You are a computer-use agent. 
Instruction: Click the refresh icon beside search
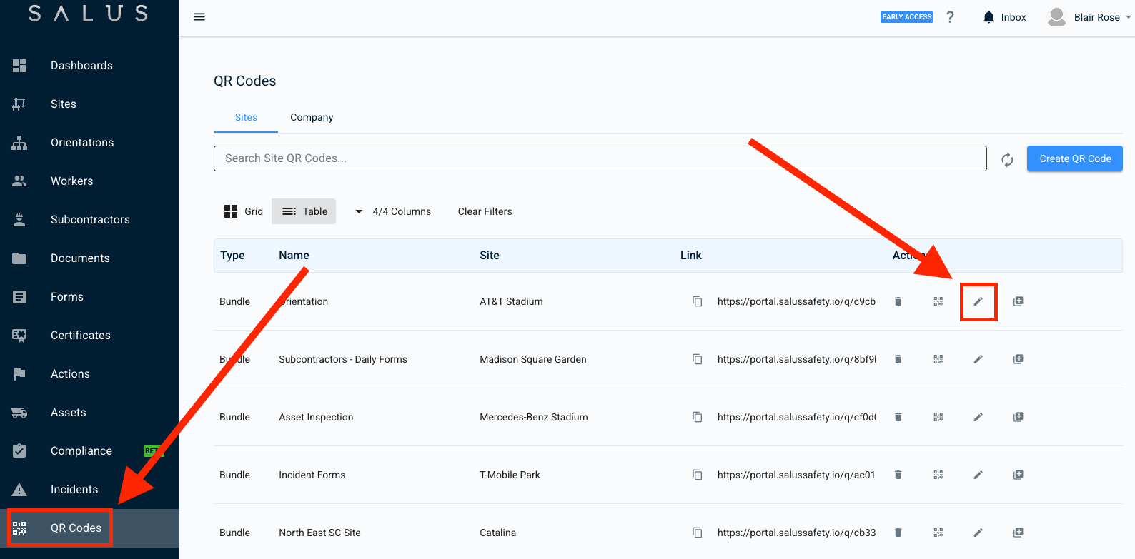pos(1007,160)
